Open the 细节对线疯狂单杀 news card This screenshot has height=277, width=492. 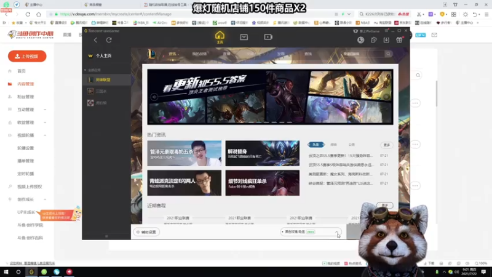[x=263, y=183]
